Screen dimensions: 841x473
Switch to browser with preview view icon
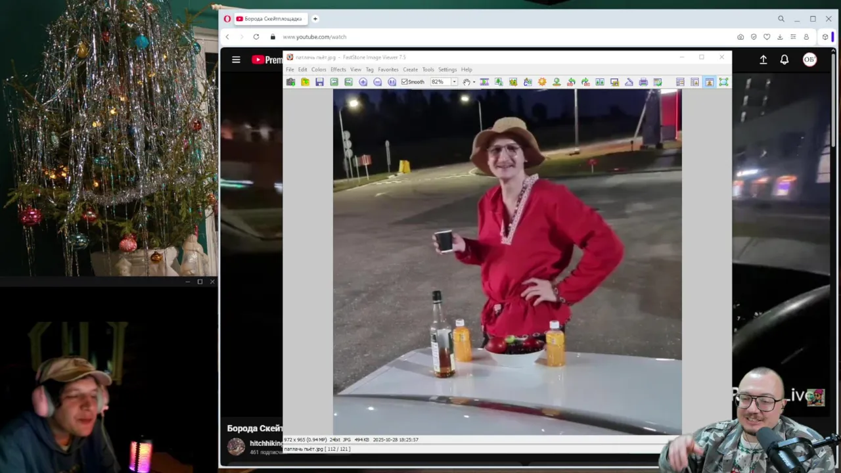(x=694, y=82)
